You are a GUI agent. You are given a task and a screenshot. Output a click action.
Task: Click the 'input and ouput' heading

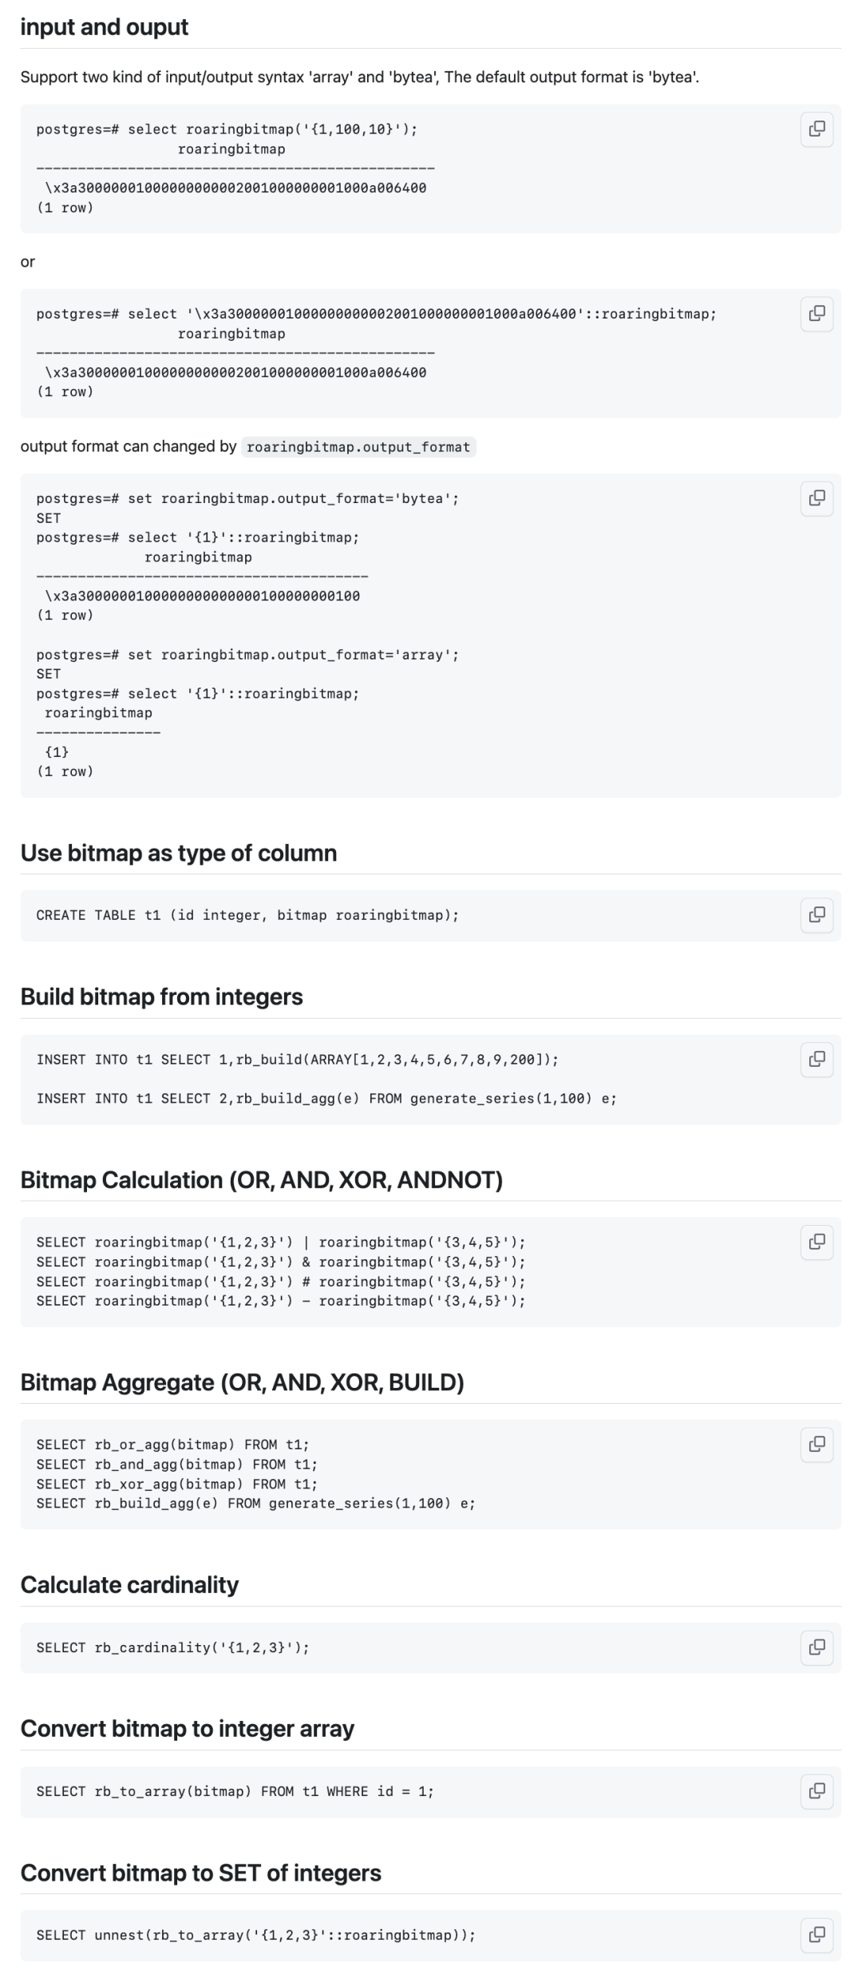tap(105, 27)
